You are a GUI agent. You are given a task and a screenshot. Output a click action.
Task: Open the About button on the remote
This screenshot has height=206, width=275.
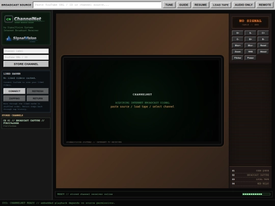263,52
